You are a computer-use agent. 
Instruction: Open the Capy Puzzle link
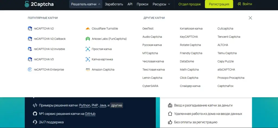pyautogui.click(x=226, y=61)
